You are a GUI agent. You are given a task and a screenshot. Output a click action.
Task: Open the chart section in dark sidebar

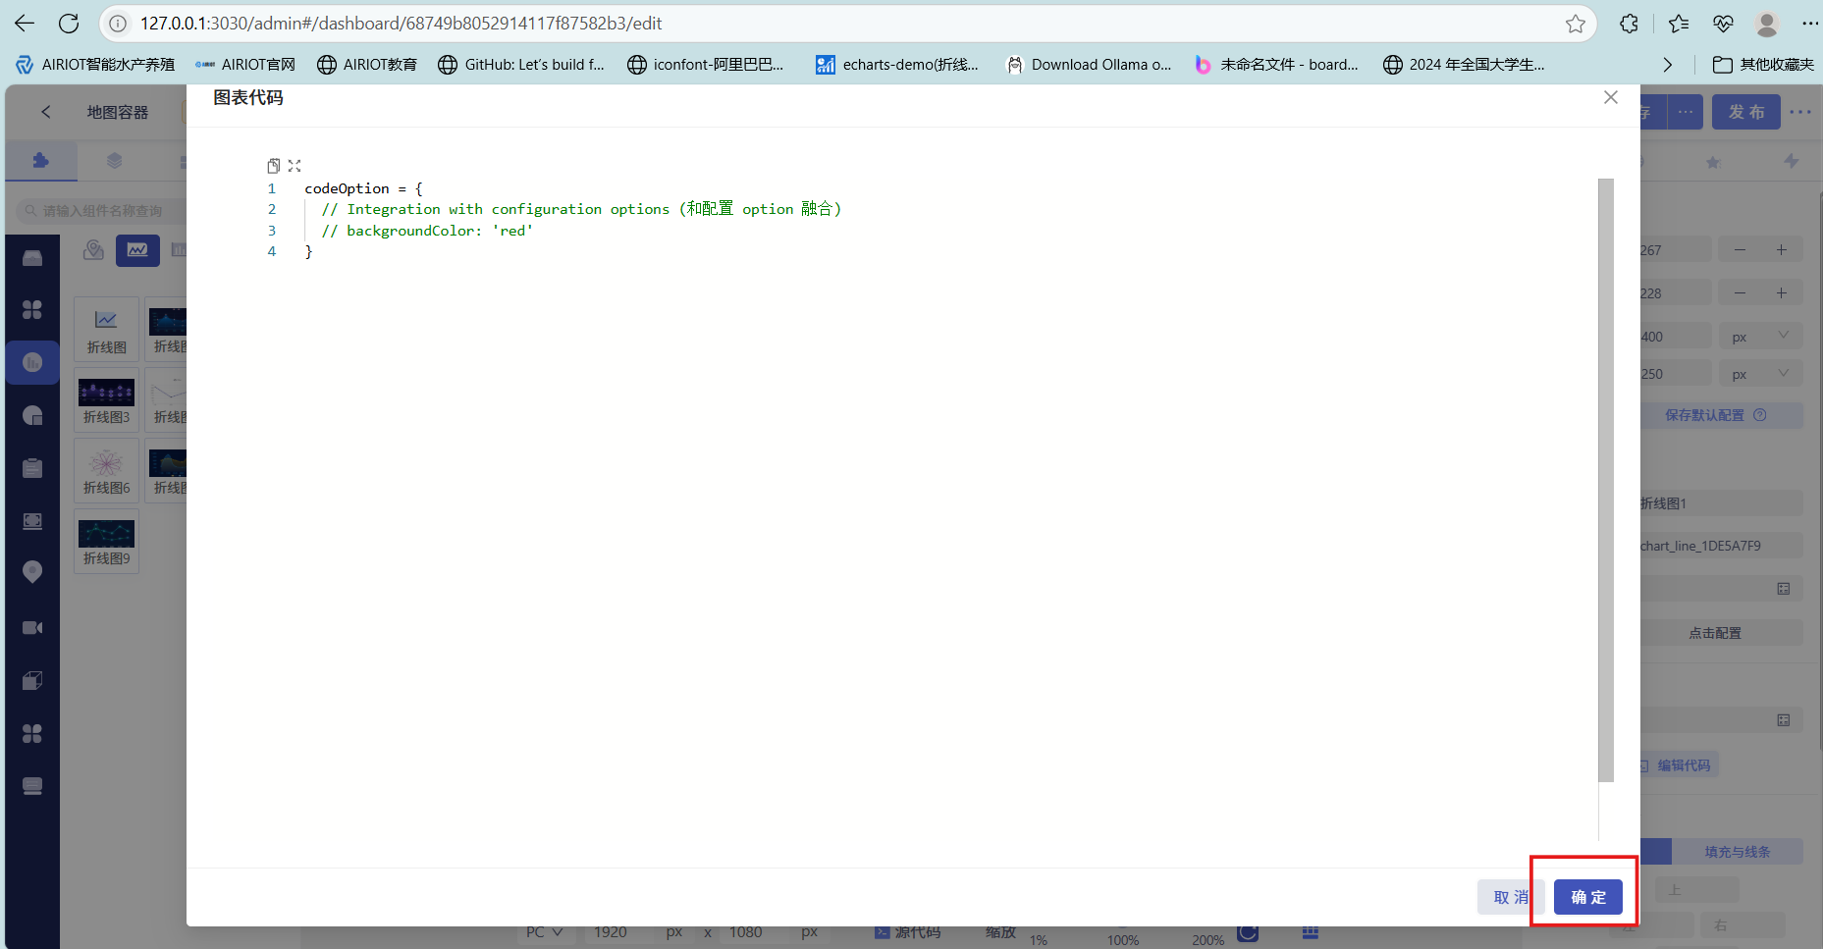pyautogui.click(x=32, y=363)
